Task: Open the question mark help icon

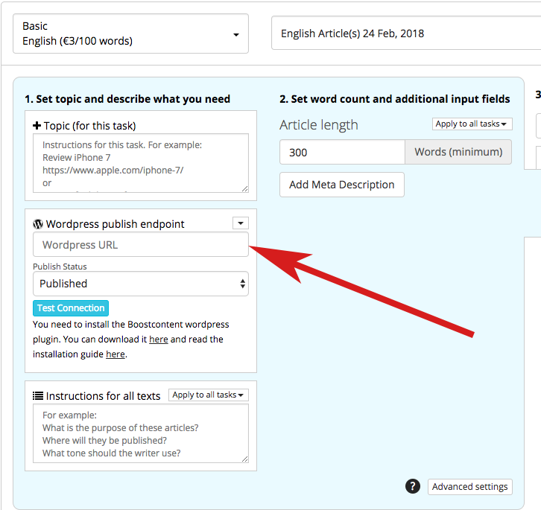Action: 413,486
